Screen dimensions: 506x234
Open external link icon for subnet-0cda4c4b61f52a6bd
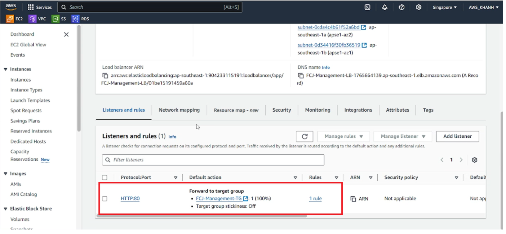click(x=364, y=27)
